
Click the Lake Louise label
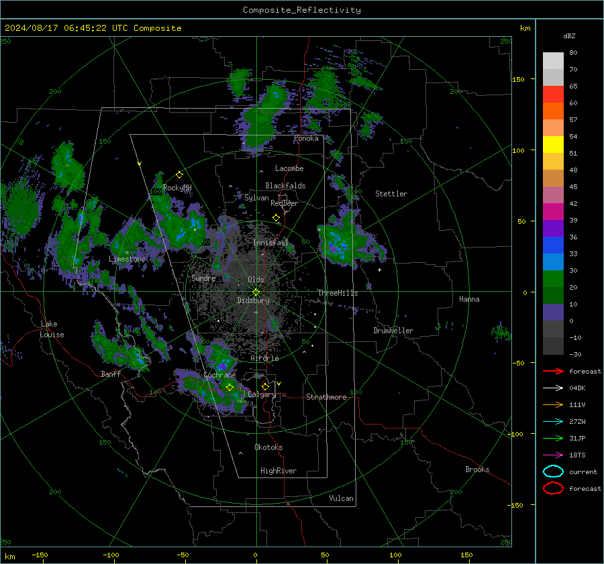[x=52, y=329]
